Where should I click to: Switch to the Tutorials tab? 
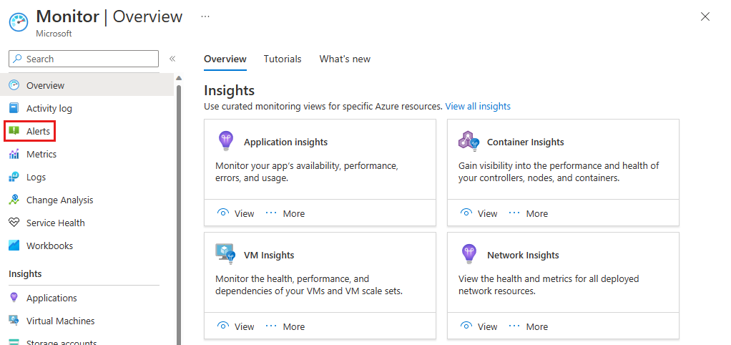click(x=283, y=59)
